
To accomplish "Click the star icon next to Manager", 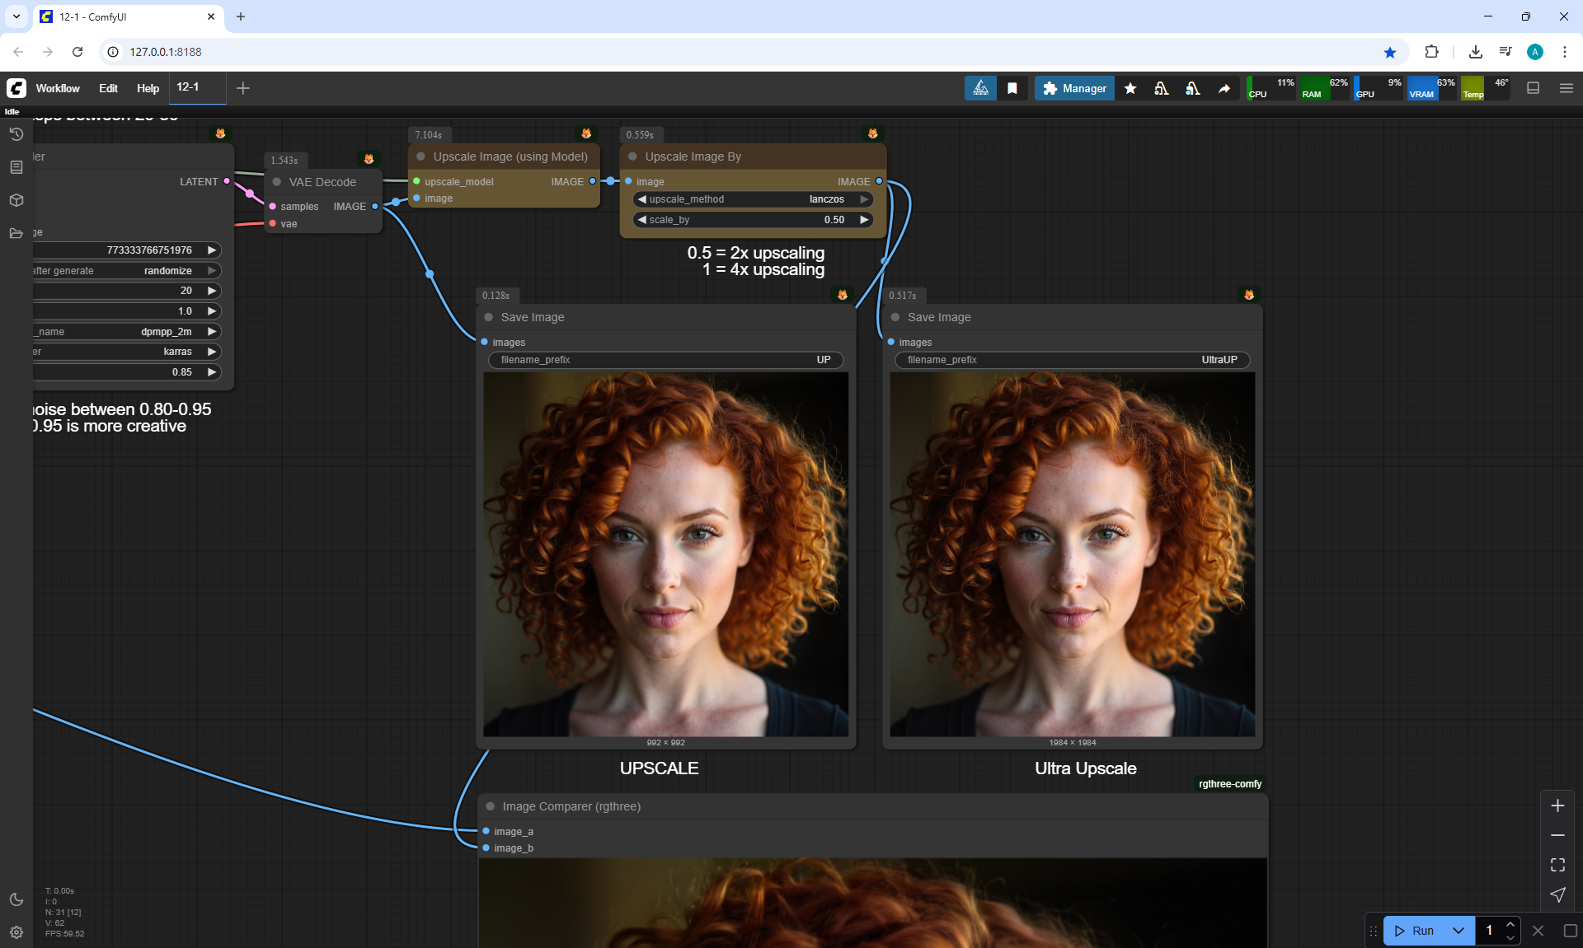I will (1130, 88).
